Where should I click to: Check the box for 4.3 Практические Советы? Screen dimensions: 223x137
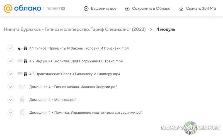click(11, 74)
